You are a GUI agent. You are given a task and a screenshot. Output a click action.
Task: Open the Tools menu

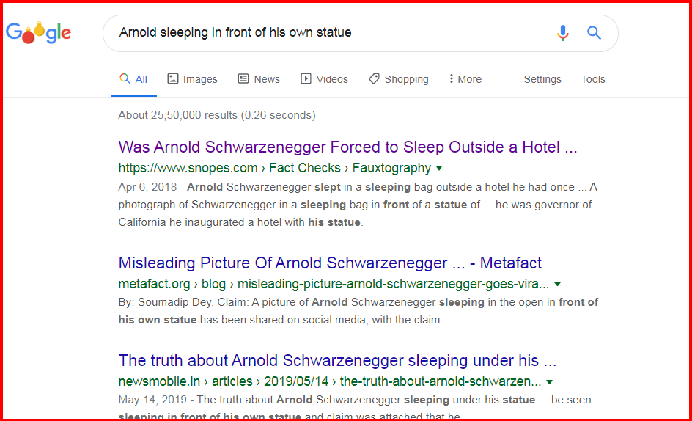593,79
